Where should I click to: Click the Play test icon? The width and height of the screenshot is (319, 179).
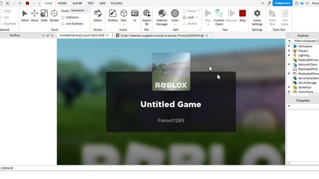(x=208, y=13)
